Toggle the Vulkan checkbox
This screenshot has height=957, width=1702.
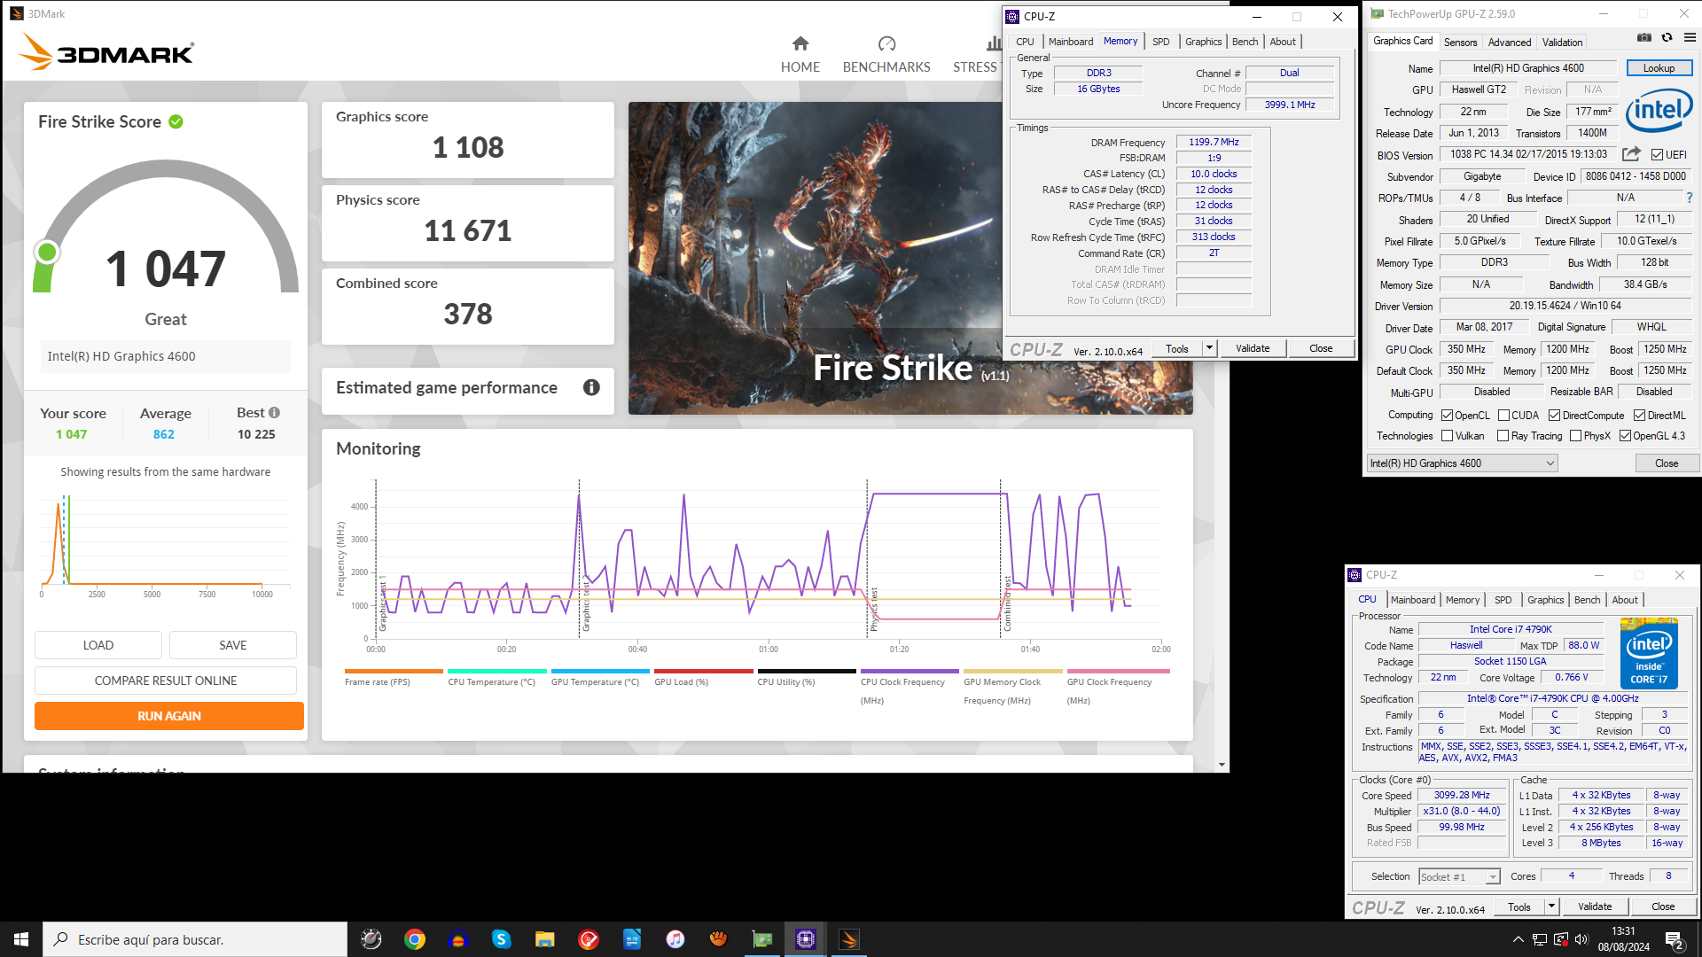tap(1447, 436)
